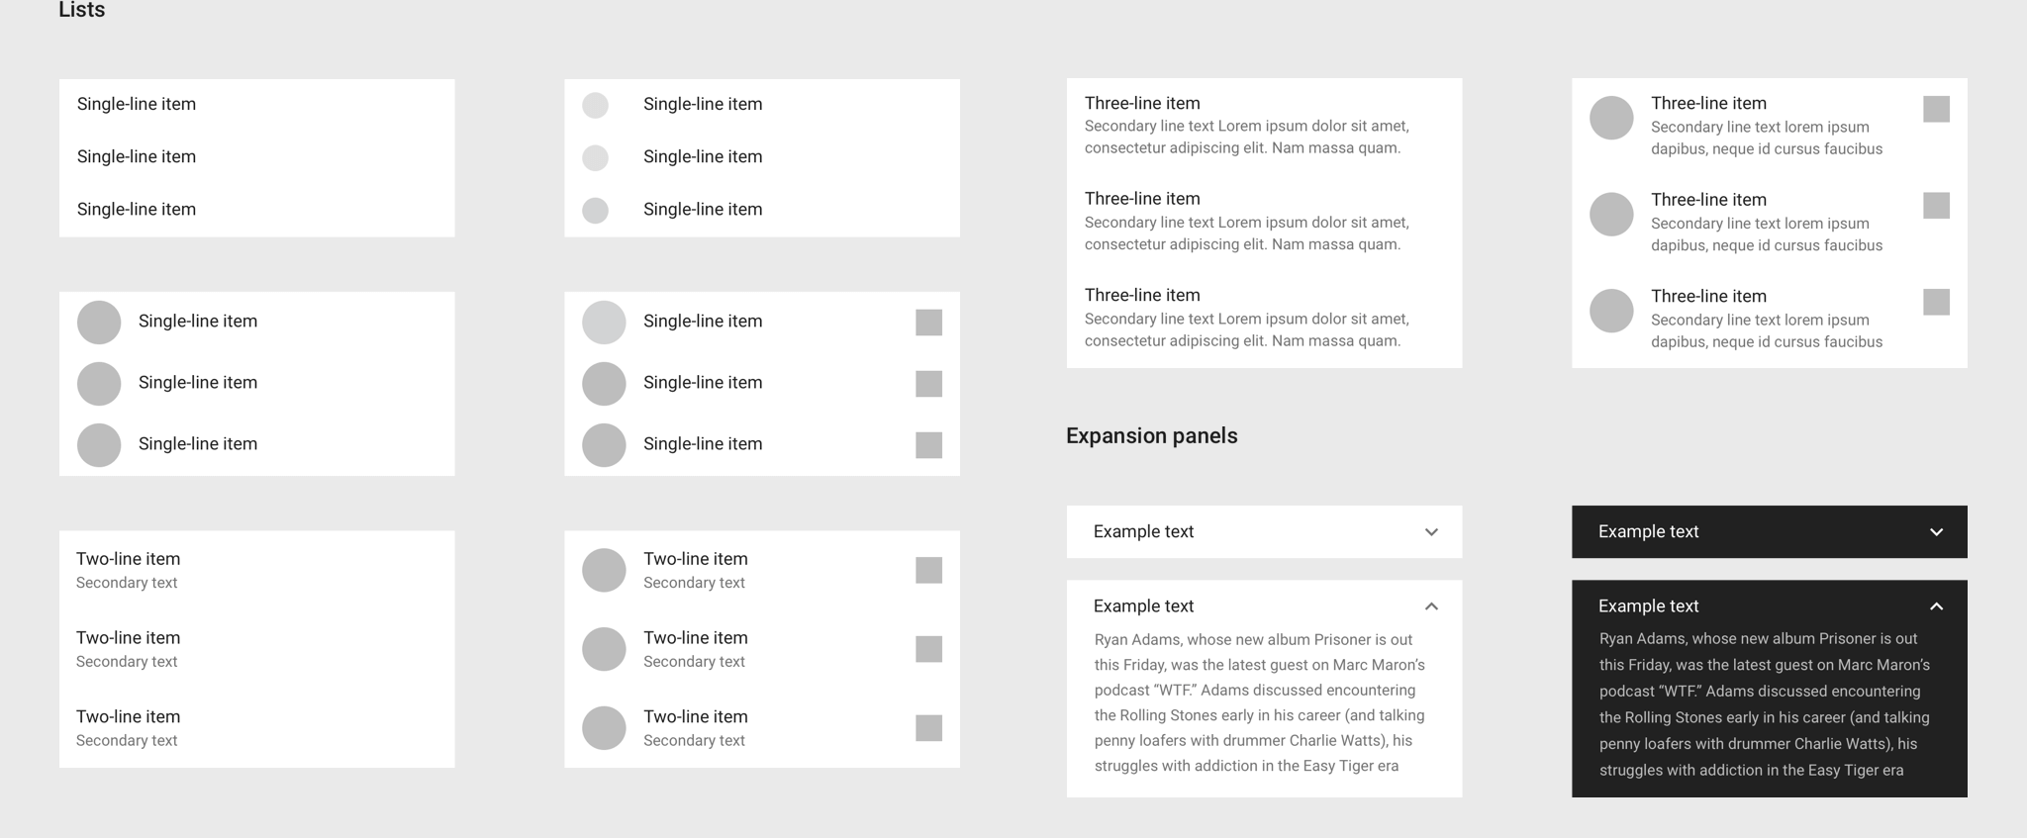Click the smallest avatar in the top Single-line list
The height and width of the screenshot is (838, 2027).
pyautogui.click(x=595, y=105)
